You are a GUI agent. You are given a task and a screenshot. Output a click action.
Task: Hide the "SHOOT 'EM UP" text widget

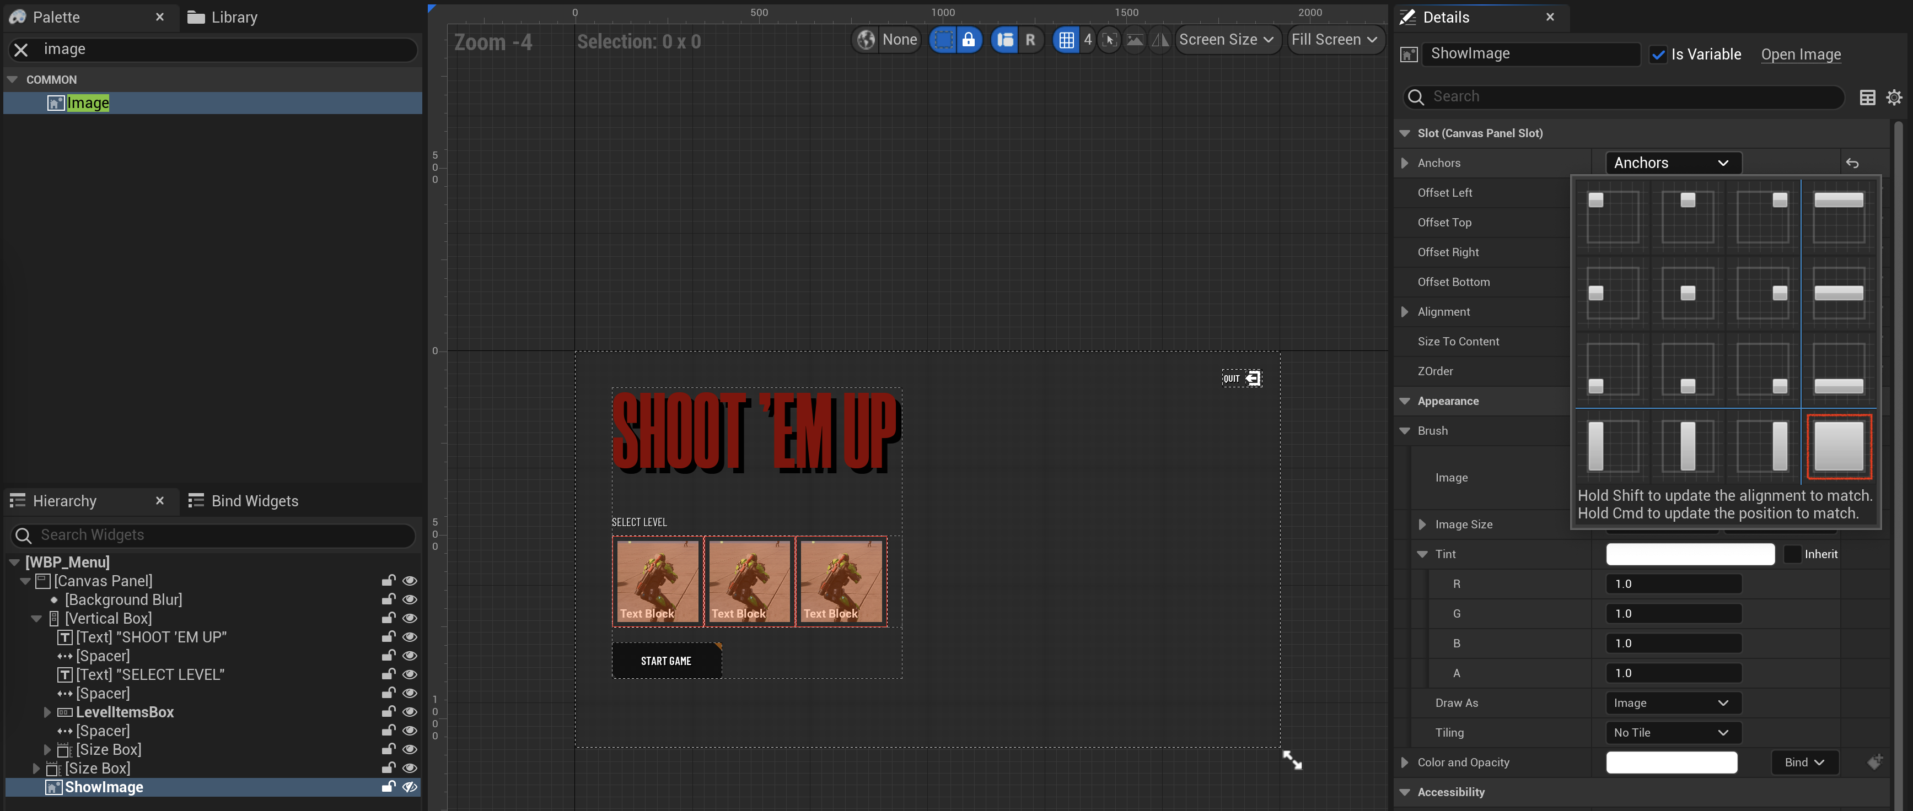coord(409,637)
